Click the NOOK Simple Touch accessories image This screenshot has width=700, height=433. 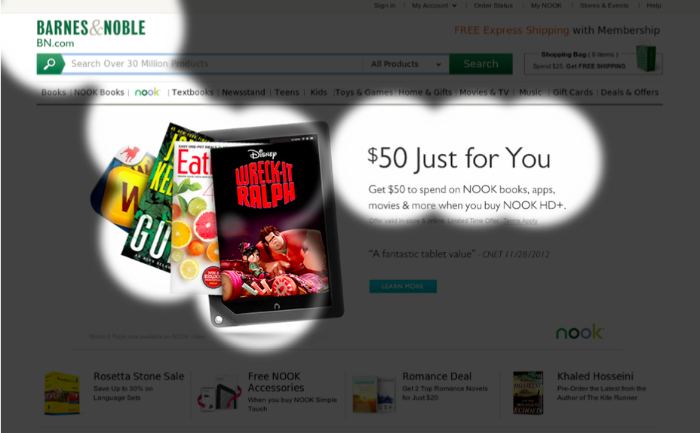(220, 392)
